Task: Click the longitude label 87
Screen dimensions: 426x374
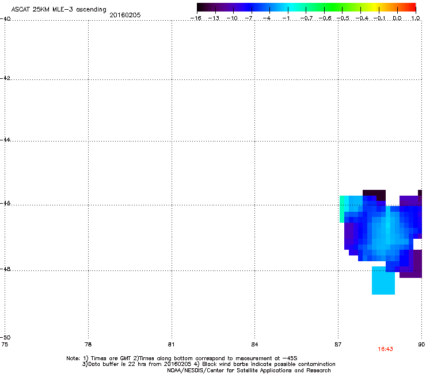Action: (338, 345)
